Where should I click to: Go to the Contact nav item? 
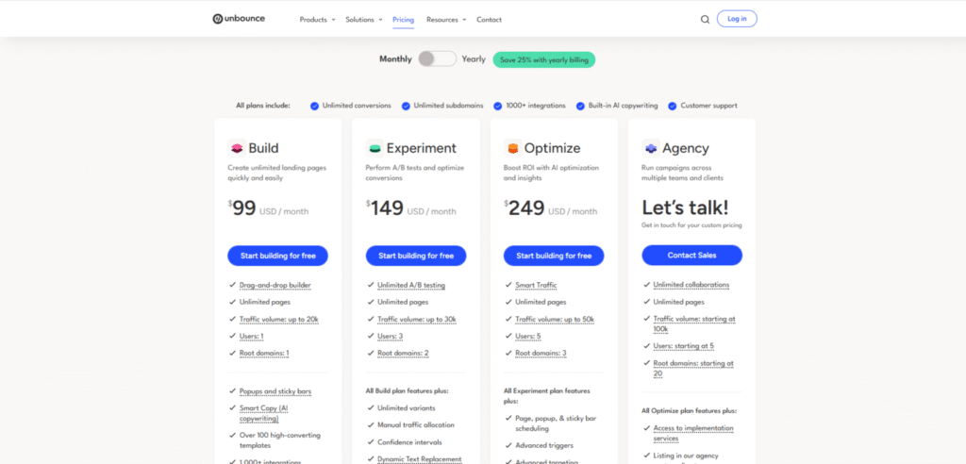(x=489, y=19)
